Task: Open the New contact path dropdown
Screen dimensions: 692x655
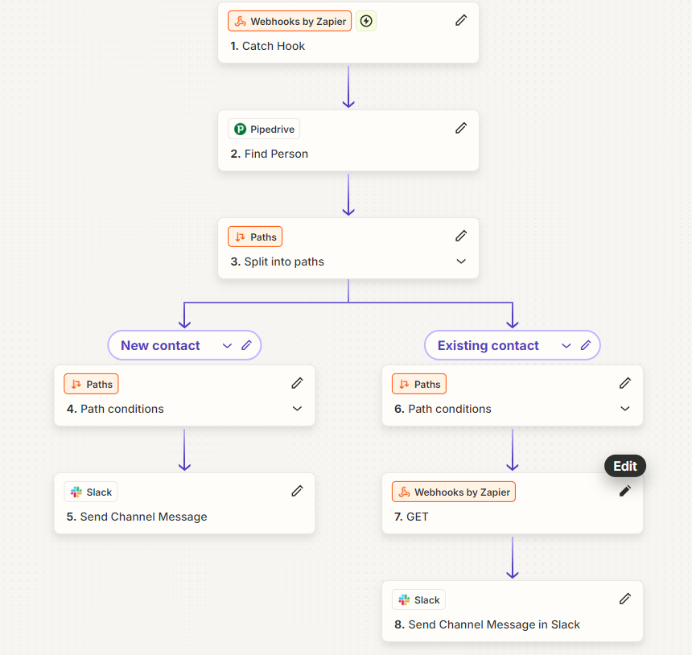Action: coord(226,345)
